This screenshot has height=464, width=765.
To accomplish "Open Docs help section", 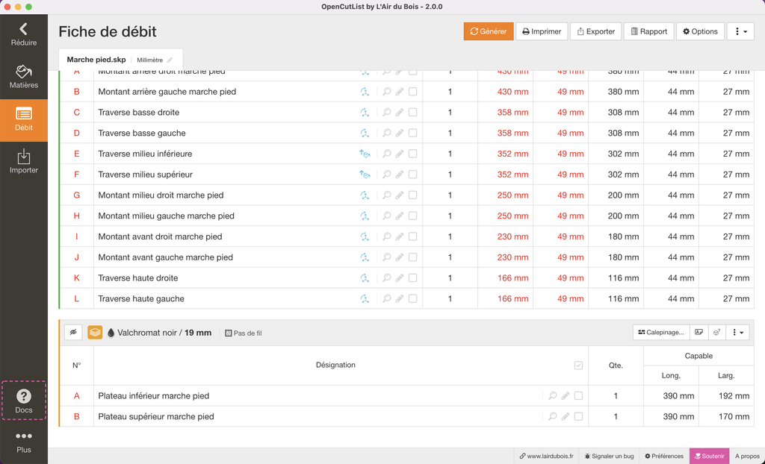I will pos(23,401).
